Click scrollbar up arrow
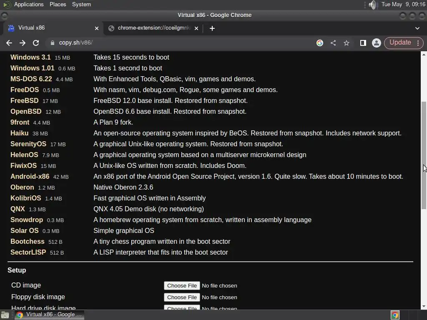 pos(424,55)
